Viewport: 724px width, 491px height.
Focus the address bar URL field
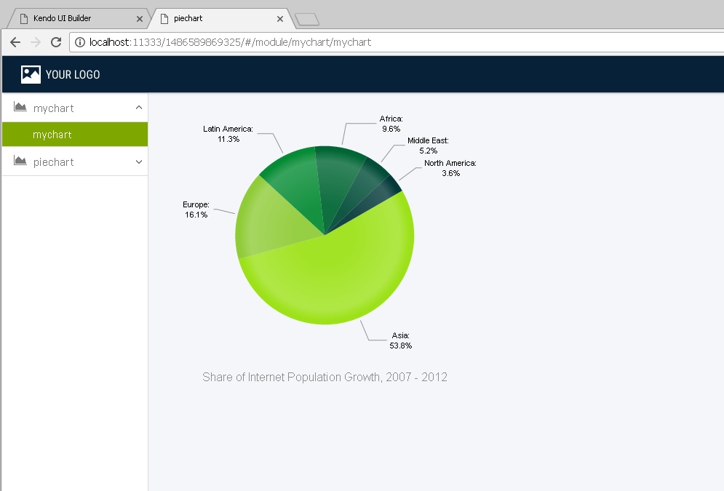[397, 42]
